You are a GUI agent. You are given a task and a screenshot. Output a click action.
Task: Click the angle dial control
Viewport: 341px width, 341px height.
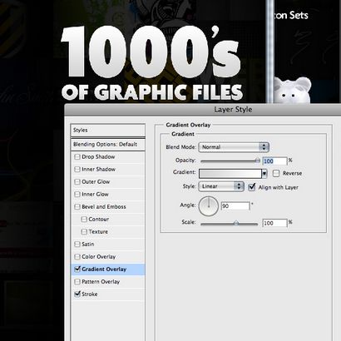coord(209,206)
